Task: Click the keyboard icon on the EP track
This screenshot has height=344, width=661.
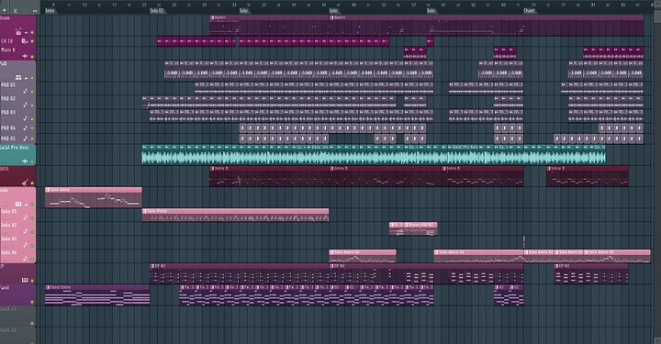Action: 25,280
